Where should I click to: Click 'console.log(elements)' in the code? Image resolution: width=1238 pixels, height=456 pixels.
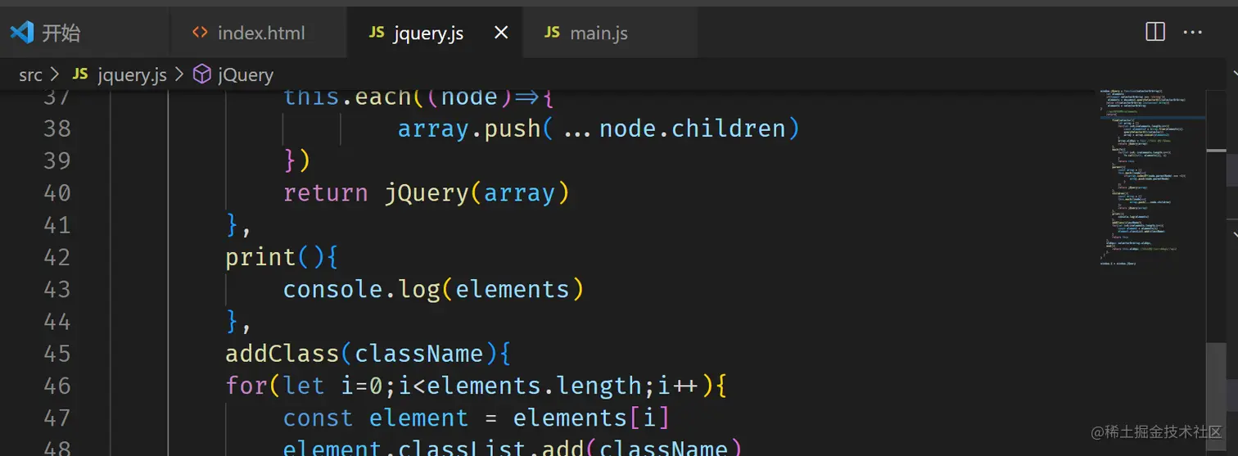point(433,289)
